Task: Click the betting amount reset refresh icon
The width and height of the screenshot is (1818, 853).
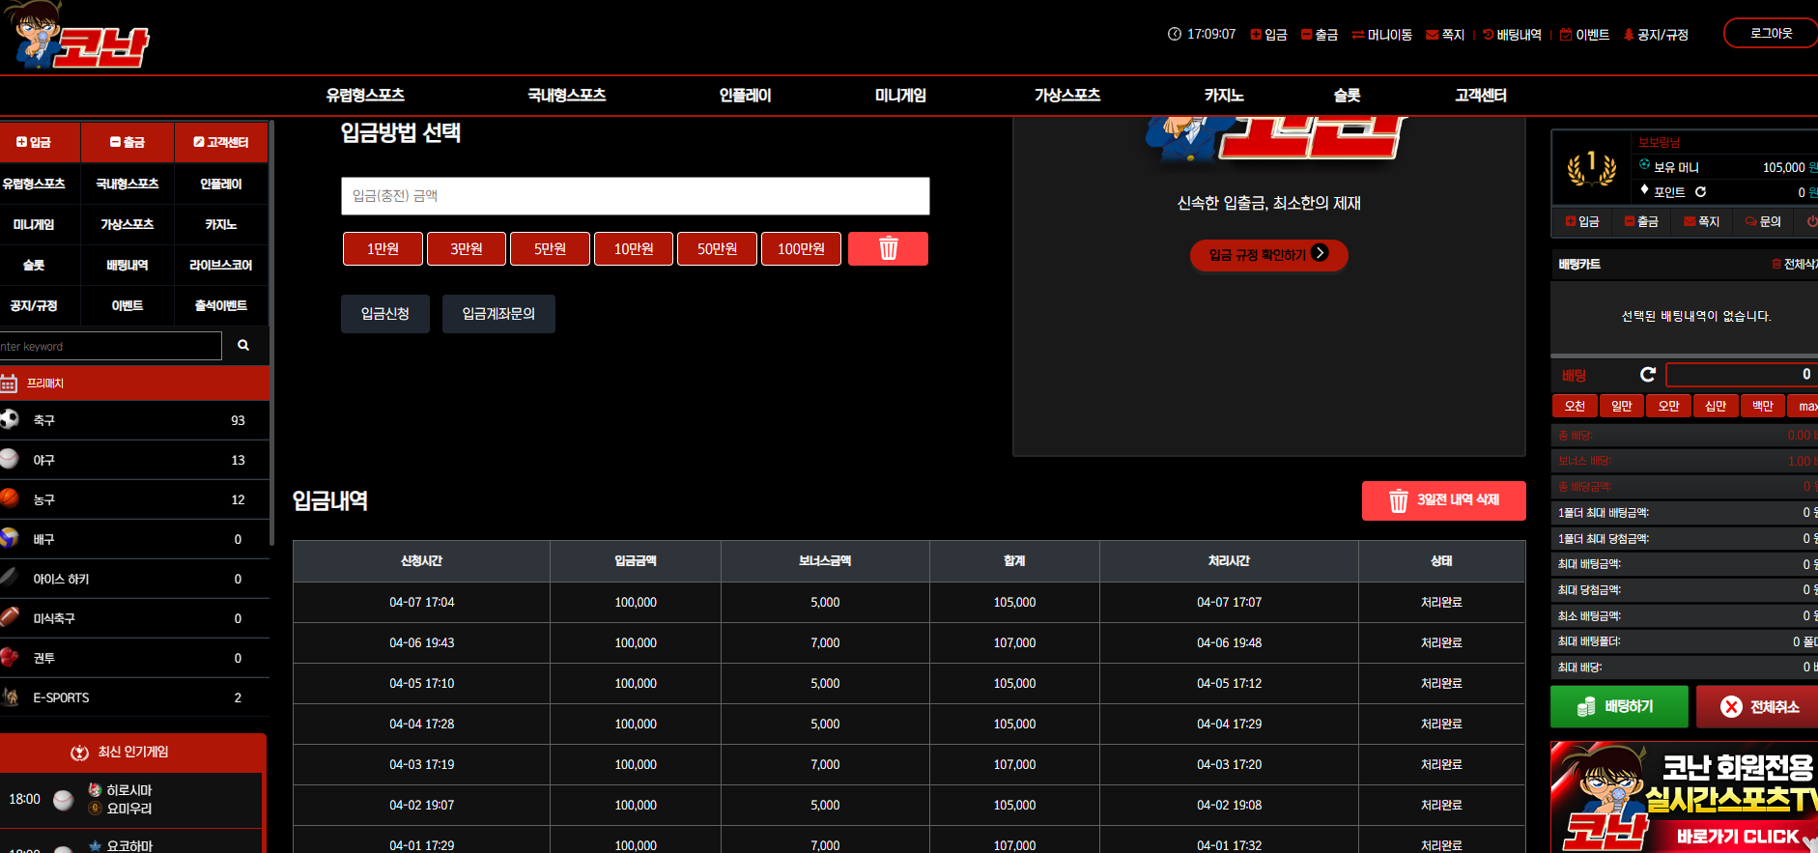Action: (x=1648, y=375)
